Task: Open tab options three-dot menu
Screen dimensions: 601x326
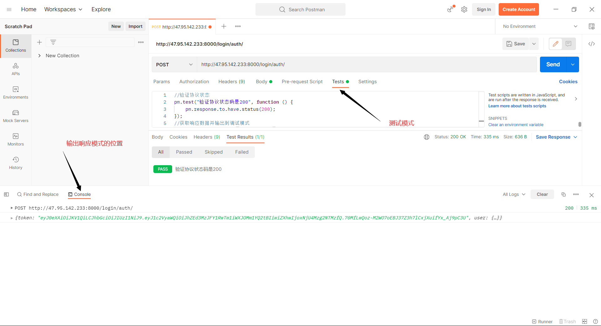Action: coord(238,26)
